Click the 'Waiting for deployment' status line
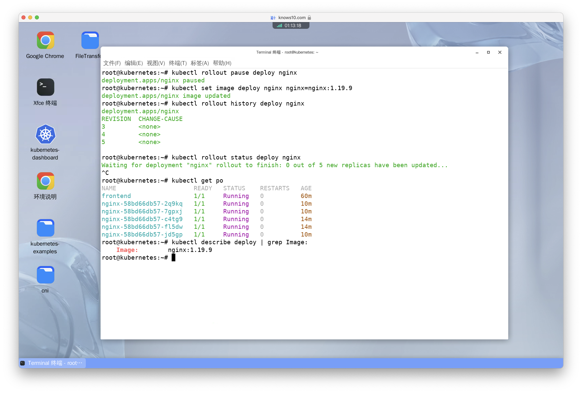 275,165
